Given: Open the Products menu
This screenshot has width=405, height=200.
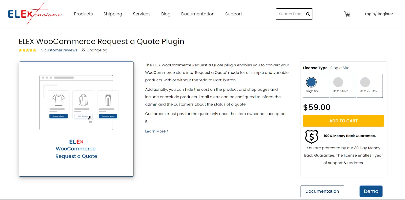Looking at the screenshot, I should click(x=83, y=14).
